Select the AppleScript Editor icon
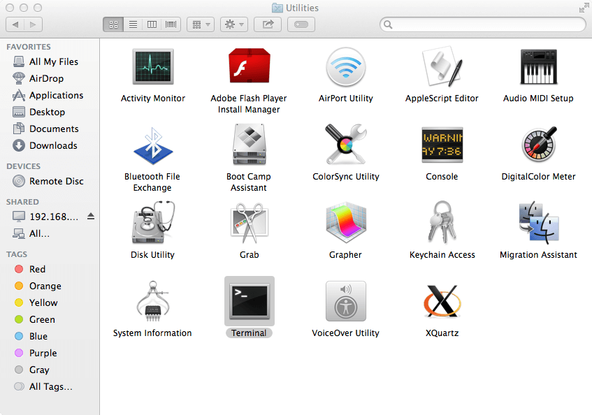Screen dimensions: 592x415 pyautogui.click(x=442, y=66)
